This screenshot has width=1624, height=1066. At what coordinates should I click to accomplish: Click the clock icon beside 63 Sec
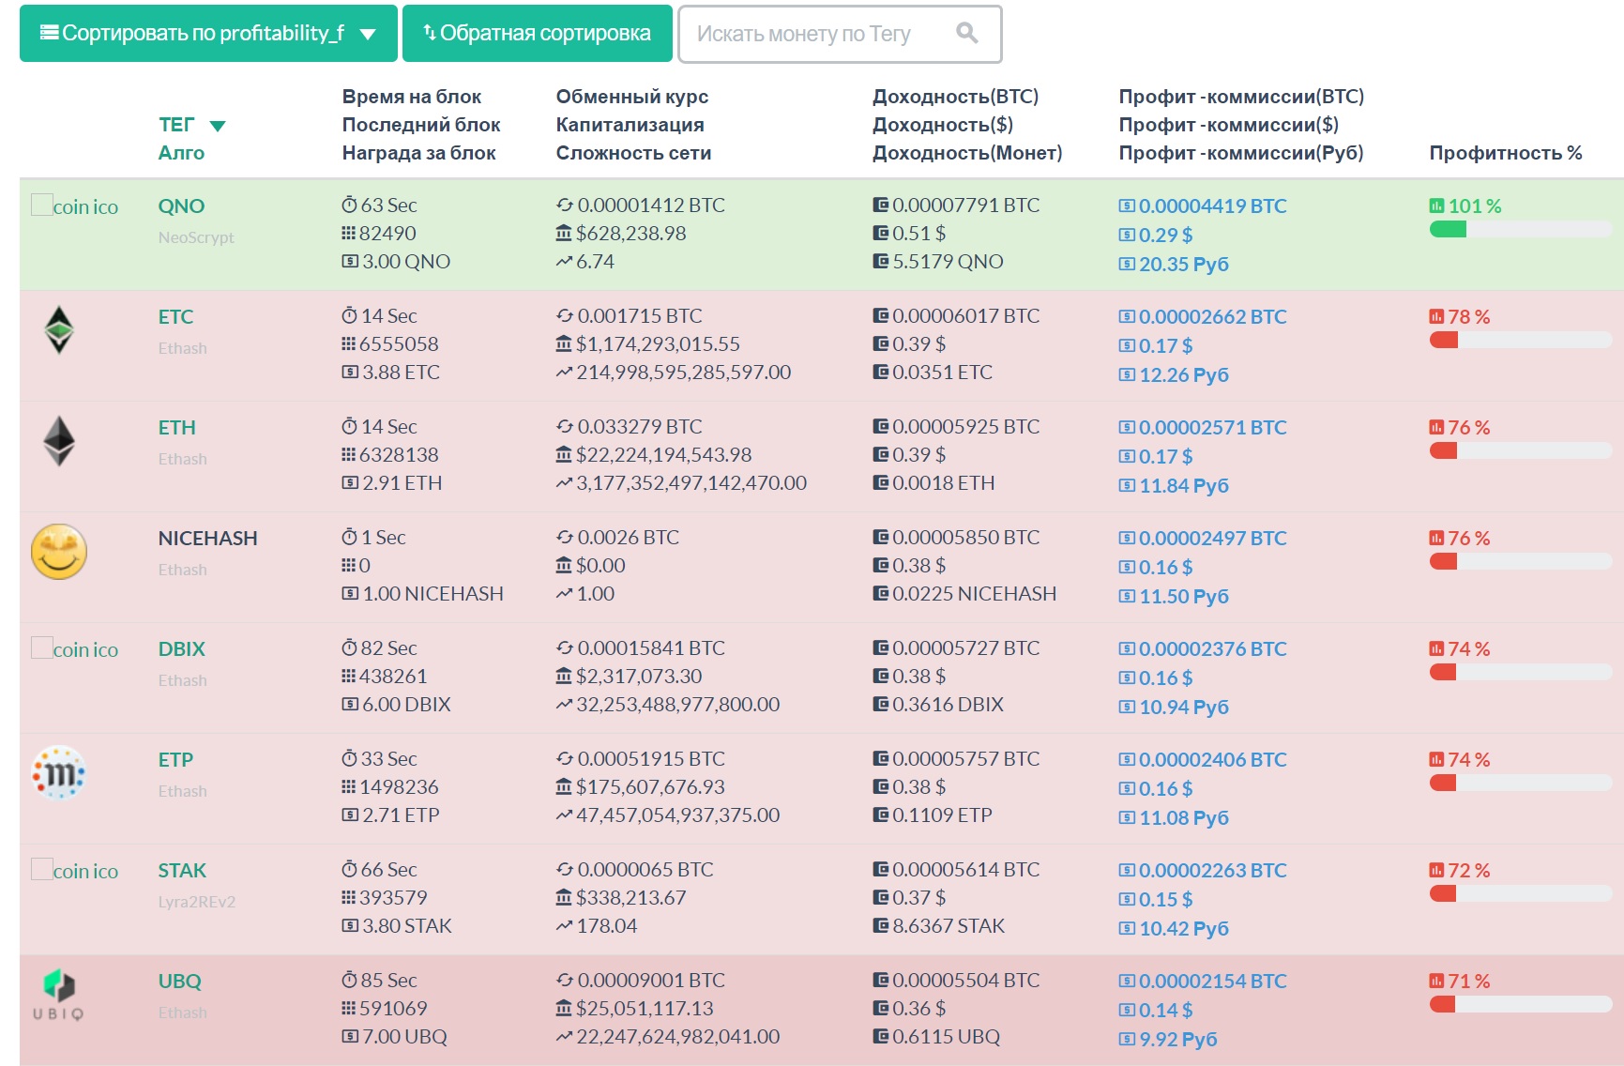349,205
